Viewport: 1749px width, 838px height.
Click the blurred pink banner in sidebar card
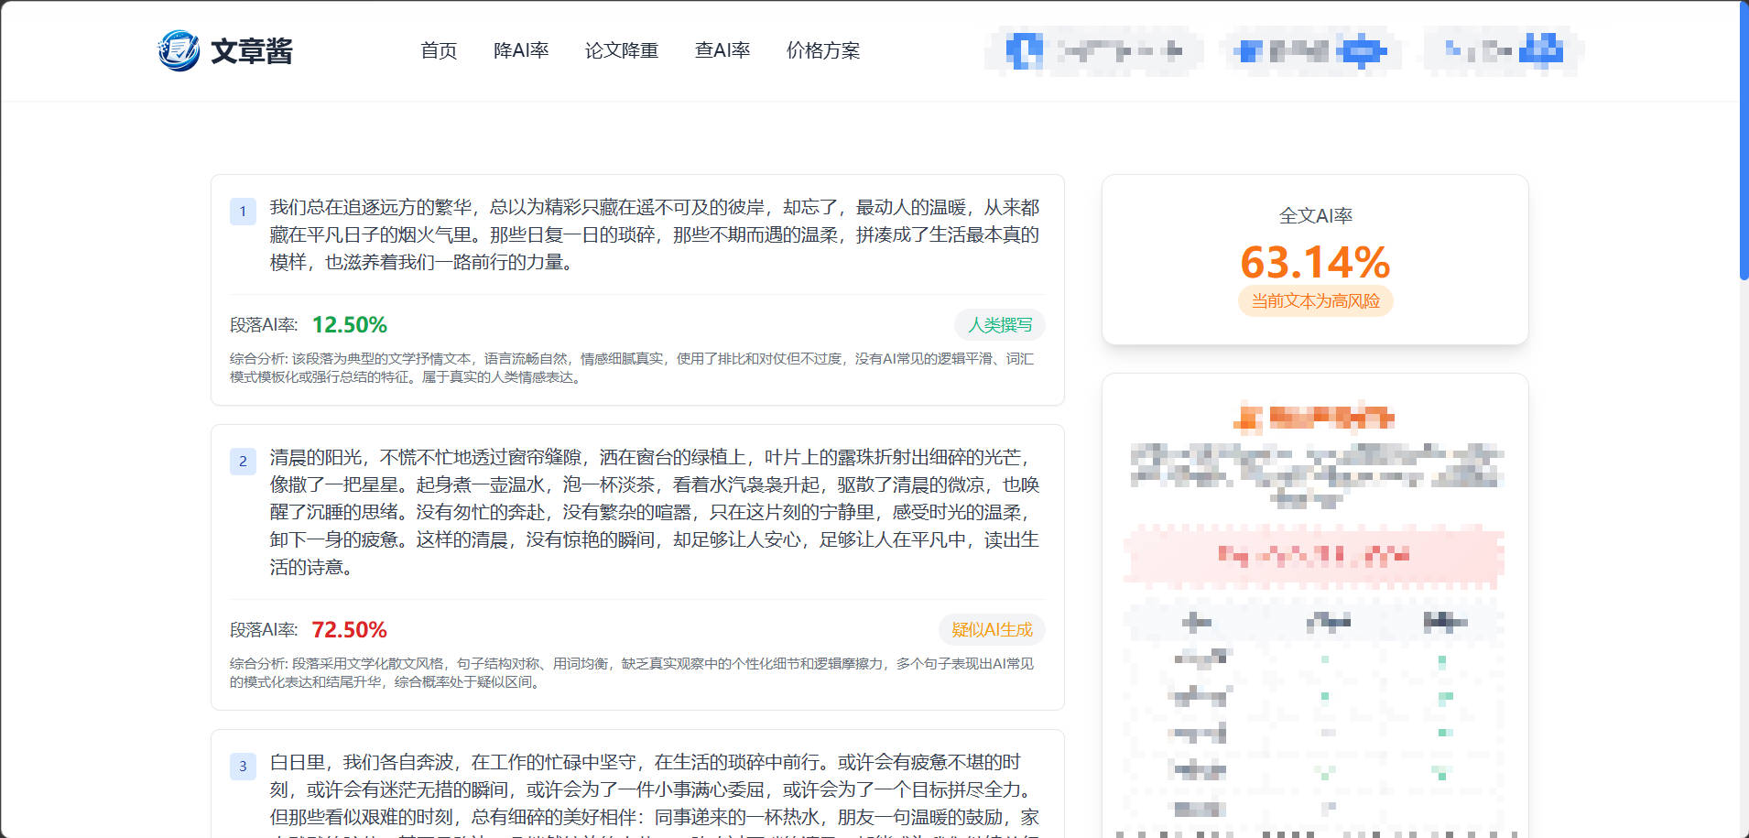pyautogui.click(x=1314, y=555)
